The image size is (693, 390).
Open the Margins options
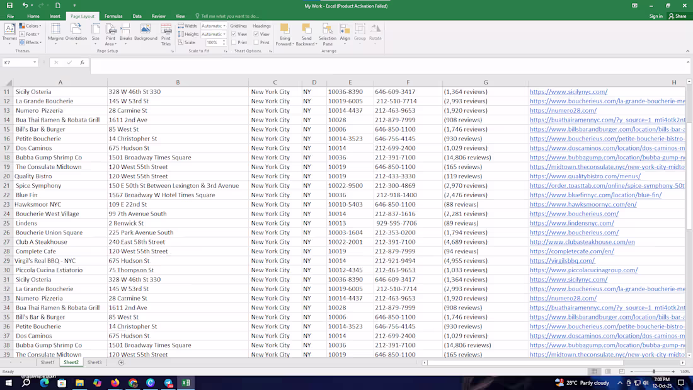55,32
